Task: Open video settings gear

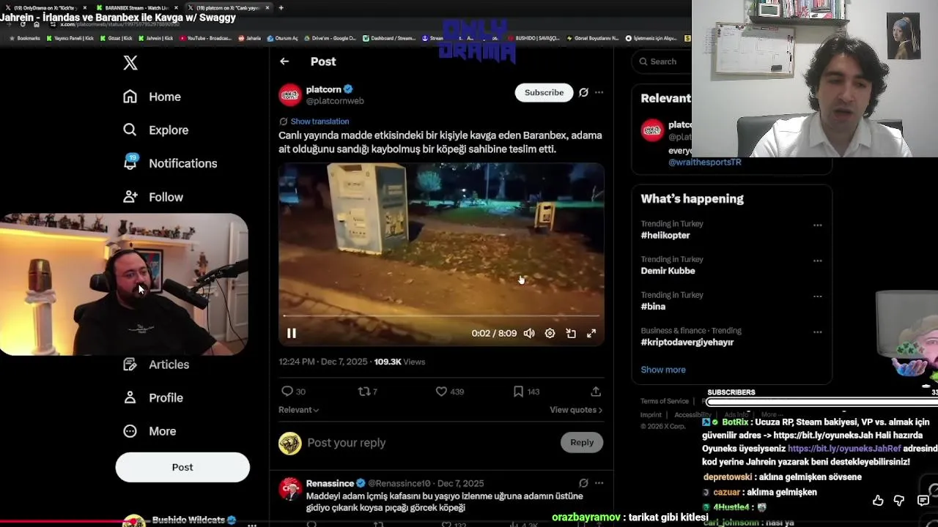Action: click(x=550, y=333)
